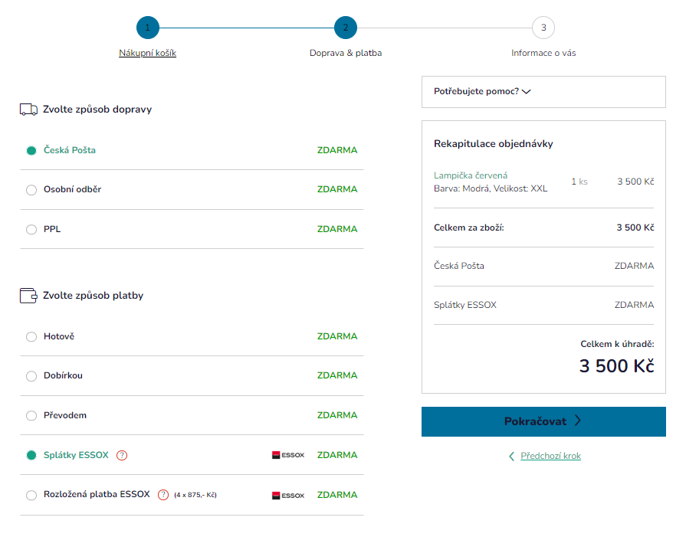Expand the Potřebujete pomoc? section
Image resolution: width=686 pixels, height=537 pixels.
click(x=483, y=92)
